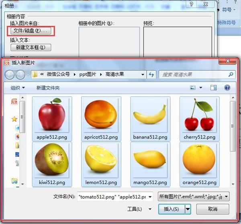Expand the recent locations arrow beside navigation buttons
This screenshot has width=241, height=224.
[x=28, y=75]
